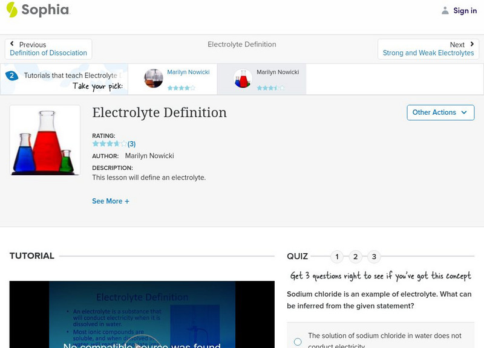Go to Strong and Weak Electrolytes lesson

click(428, 53)
